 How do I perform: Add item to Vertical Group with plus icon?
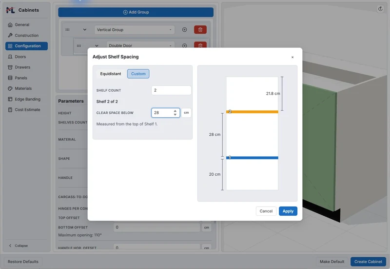click(184, 30)
